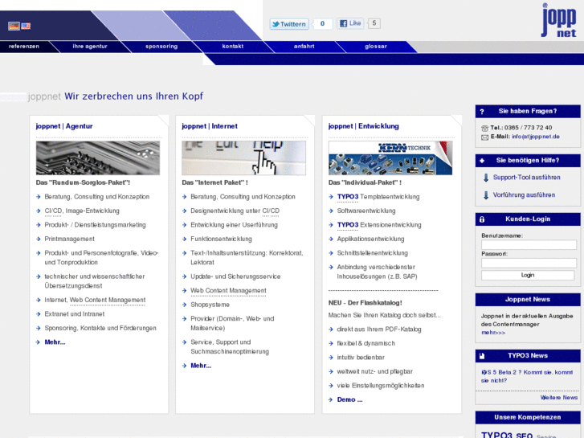This screenshot has width=584, height=438.
Task: Open the Demo ... link for Flashkatalog
Action: (349, 399)
